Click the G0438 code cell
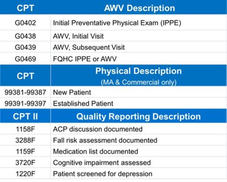 click(25, 36)
